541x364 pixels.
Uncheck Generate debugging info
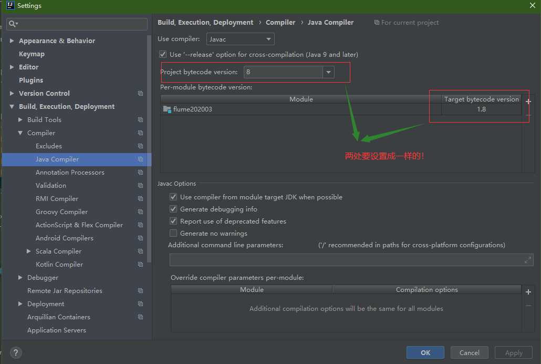[173, 209]
